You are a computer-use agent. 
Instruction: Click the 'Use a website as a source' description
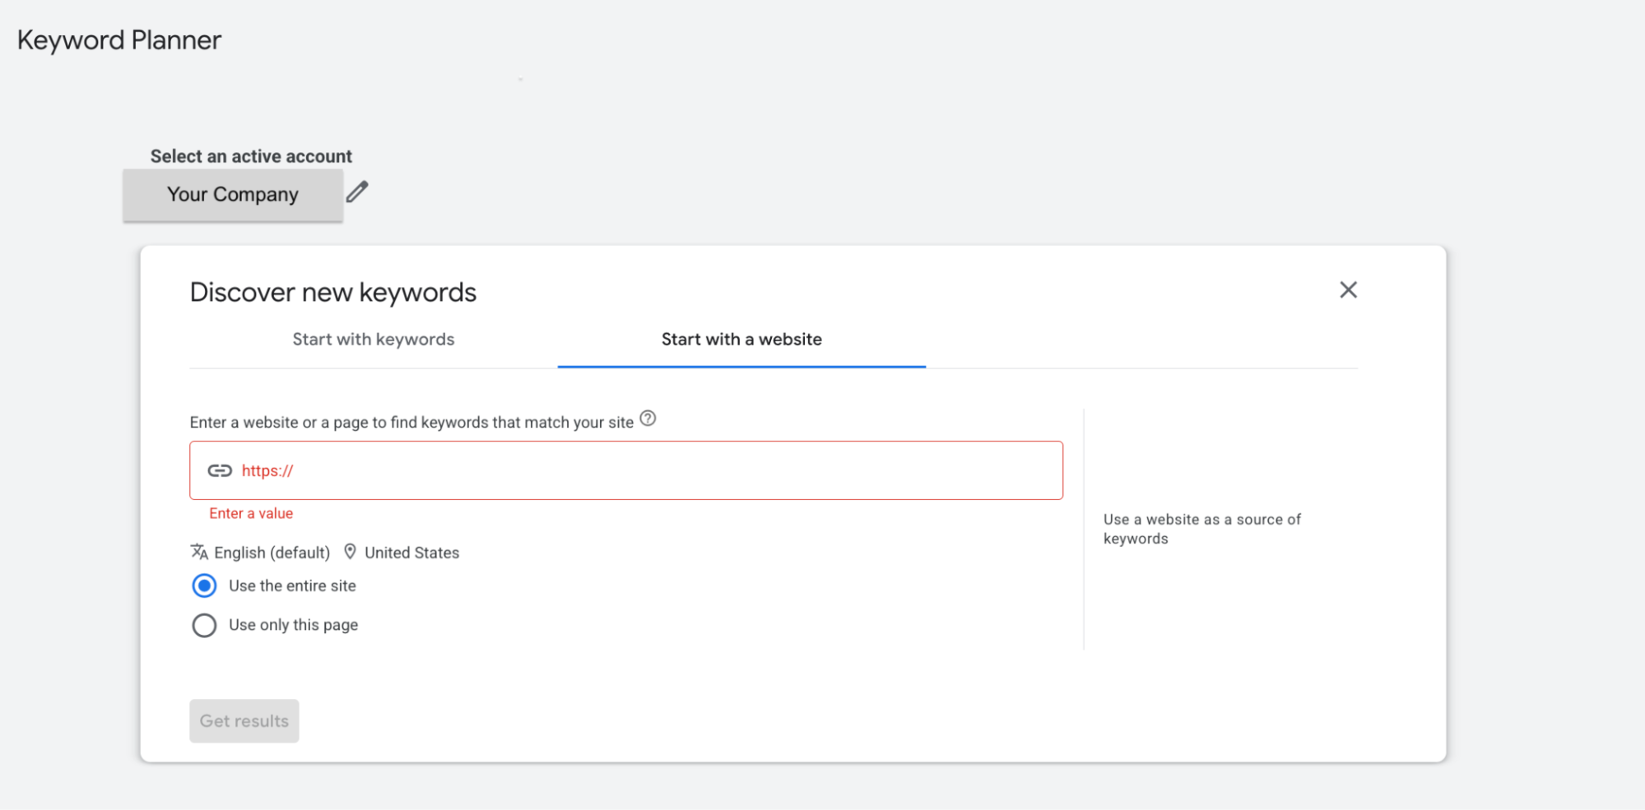pos(1201,529)
